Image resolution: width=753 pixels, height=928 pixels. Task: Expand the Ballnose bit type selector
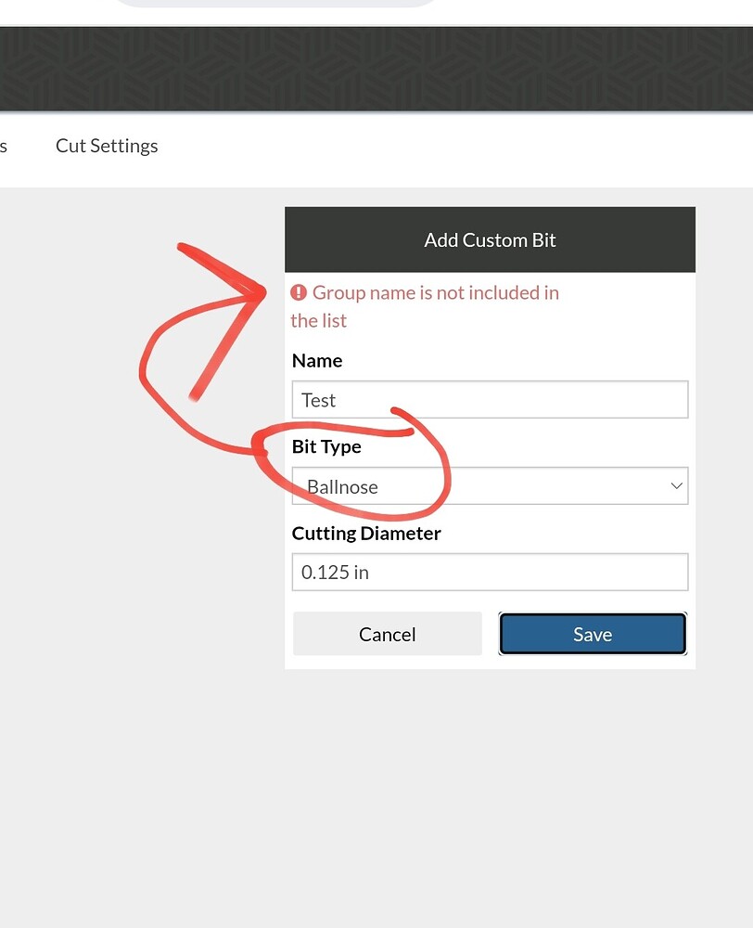[490, 485]
